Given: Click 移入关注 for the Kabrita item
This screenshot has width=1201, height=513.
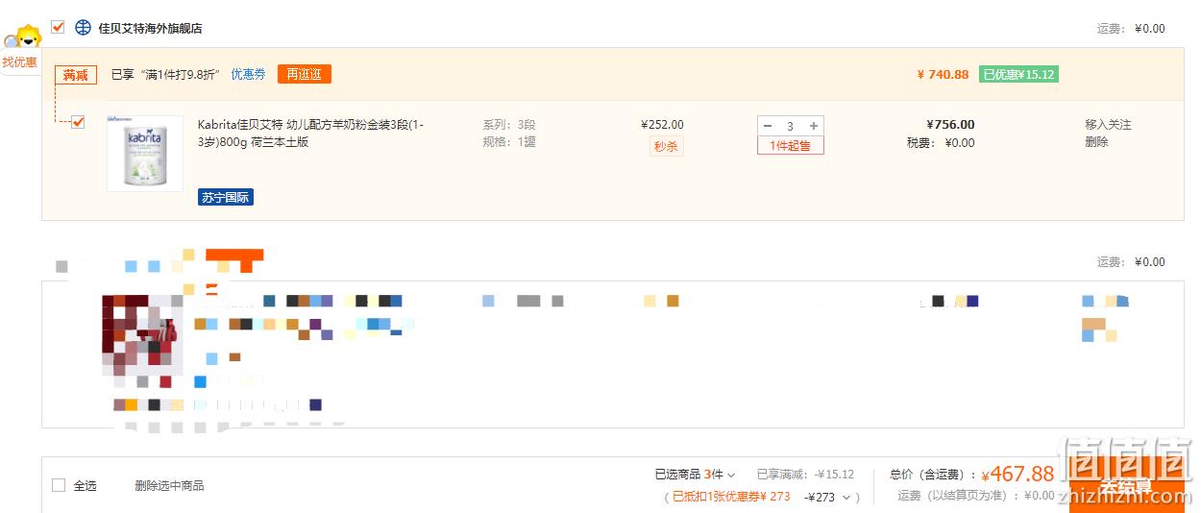Looking at the screenshot, I should (x=1108, y=125).
